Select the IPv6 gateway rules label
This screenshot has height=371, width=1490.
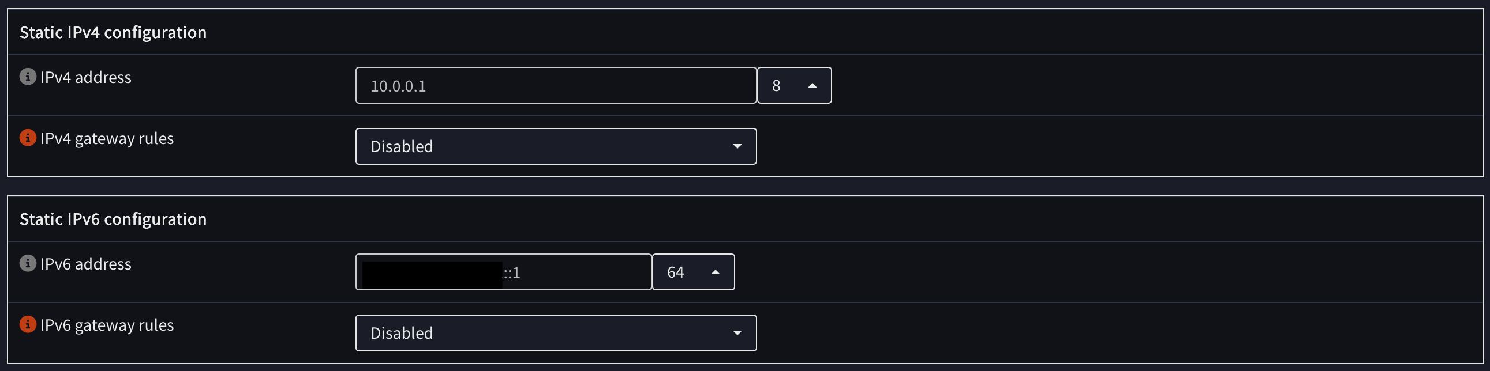(x=107, y=325)
